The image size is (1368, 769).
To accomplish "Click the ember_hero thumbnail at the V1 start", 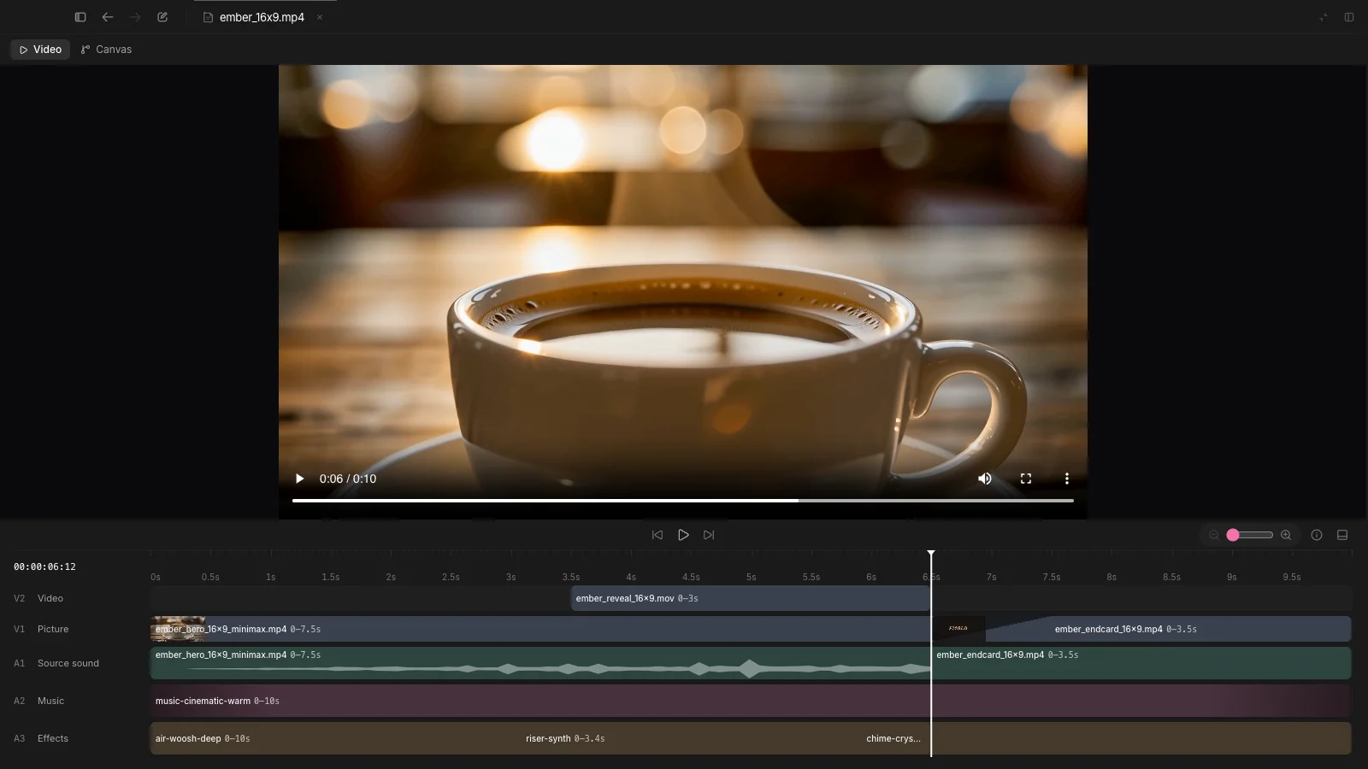I will tap(178, 629).
